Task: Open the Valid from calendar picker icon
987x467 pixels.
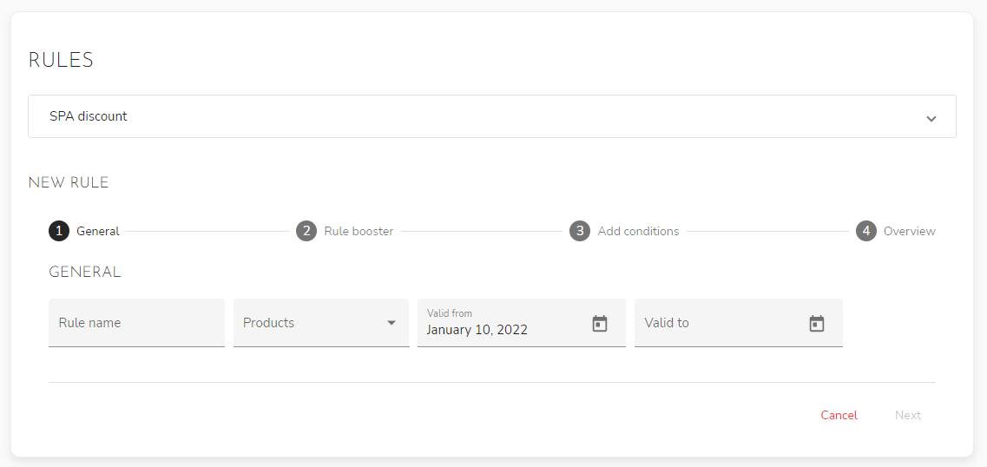Action: coord(600,324)
